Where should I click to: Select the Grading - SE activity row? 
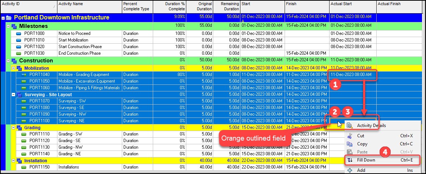[x=69, y=141]
